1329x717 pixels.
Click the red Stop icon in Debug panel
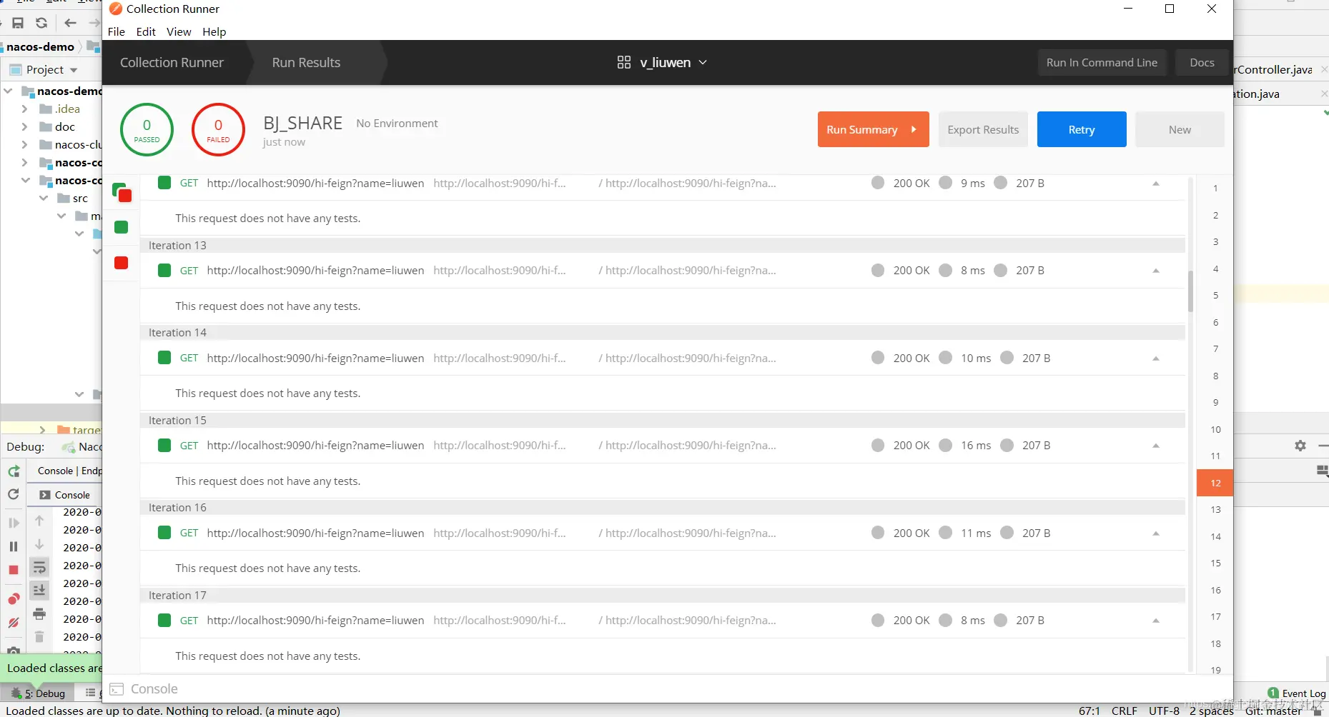point(14,570)
